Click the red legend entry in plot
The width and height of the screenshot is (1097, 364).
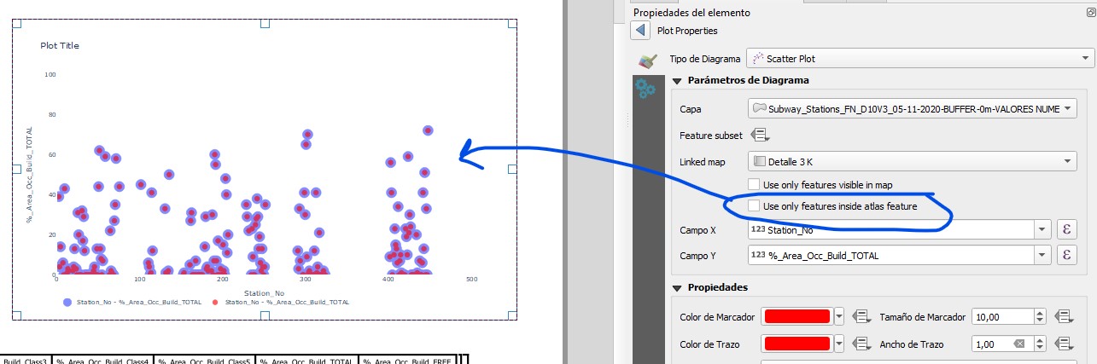[x=281, y=302]
